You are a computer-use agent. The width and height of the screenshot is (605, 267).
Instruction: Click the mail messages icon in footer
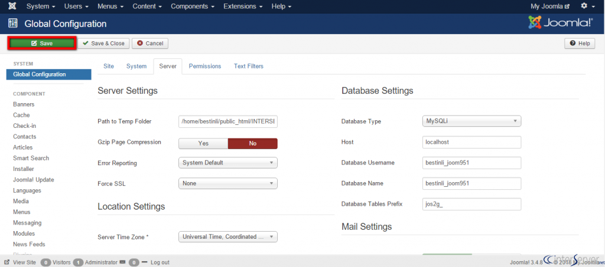point(123,262)
